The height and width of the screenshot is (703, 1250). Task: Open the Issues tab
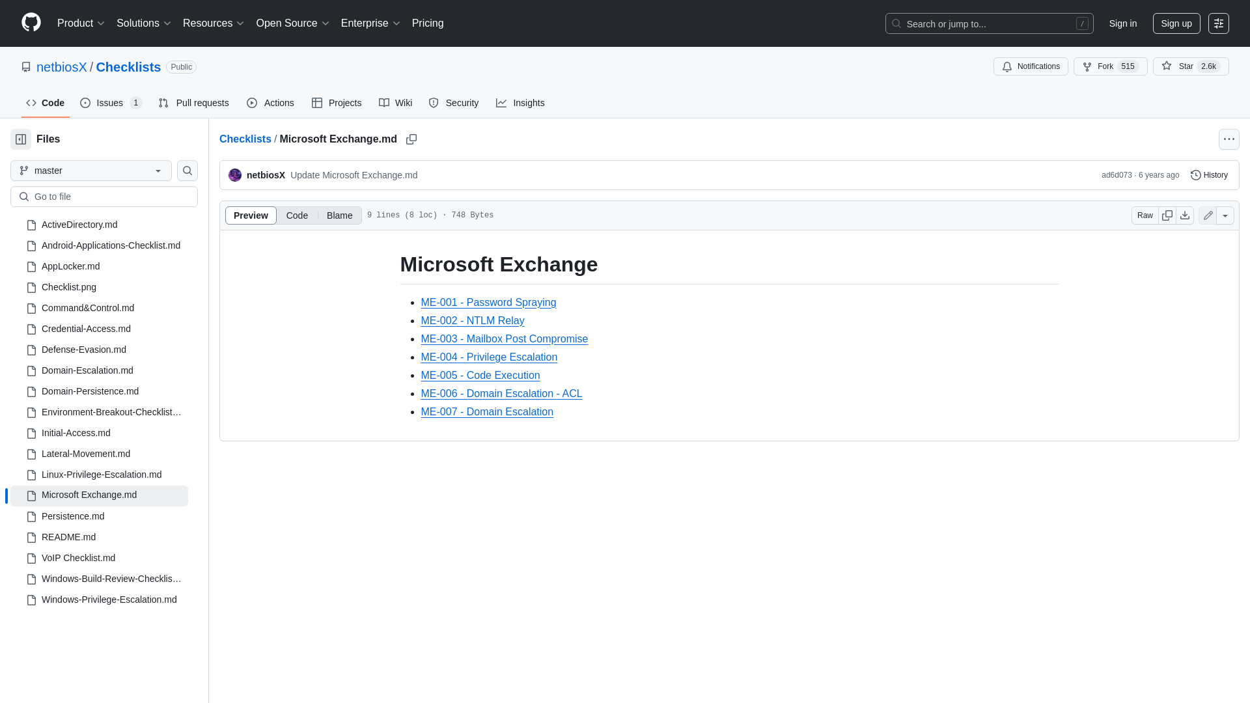(111, 103)
